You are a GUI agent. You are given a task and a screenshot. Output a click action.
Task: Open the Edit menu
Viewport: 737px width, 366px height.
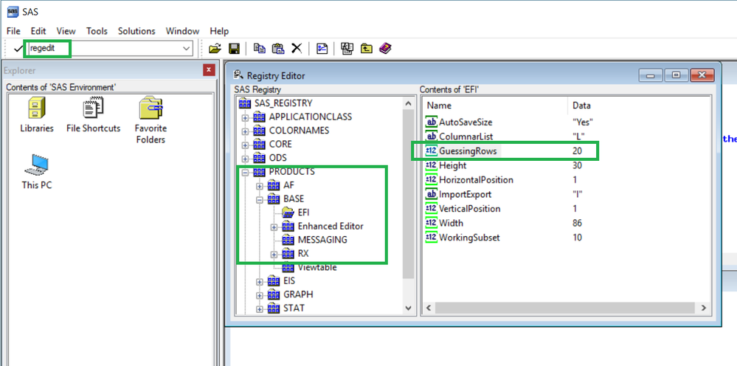[x=38, y=31]
